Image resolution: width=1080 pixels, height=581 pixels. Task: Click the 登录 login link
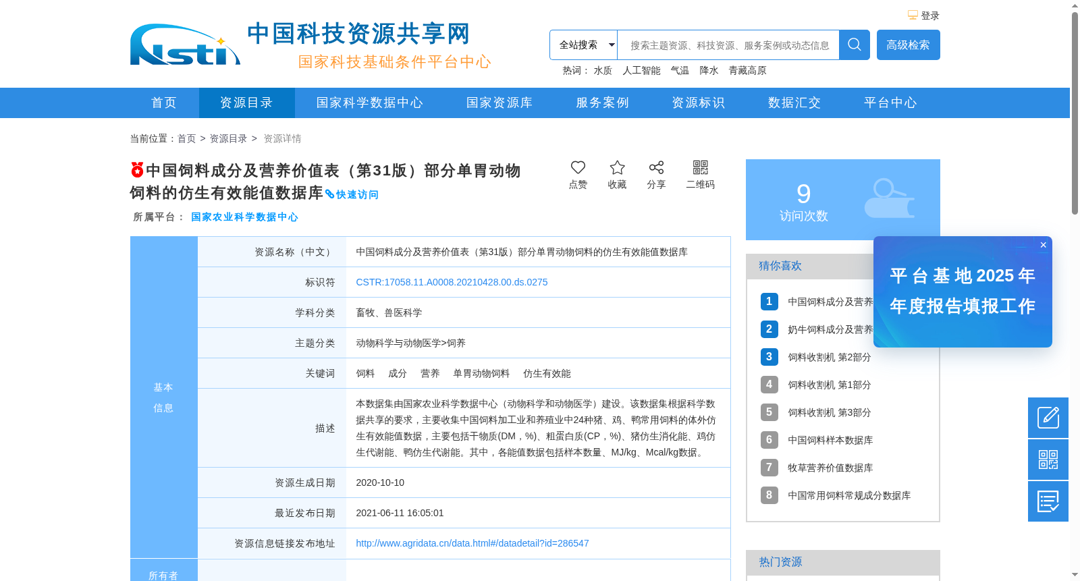(x=930, y=16)
